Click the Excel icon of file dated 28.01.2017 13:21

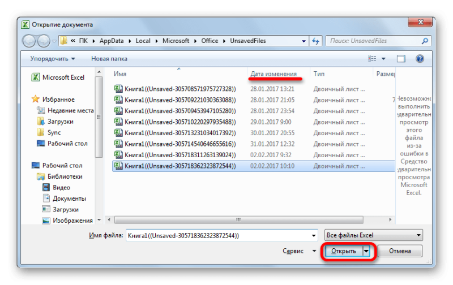coord(118,89)
